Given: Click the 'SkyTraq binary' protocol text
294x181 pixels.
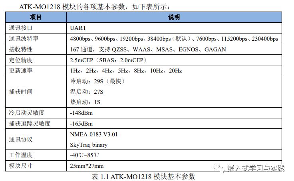Looking at the screenshot, I should [x=89, y=145].
